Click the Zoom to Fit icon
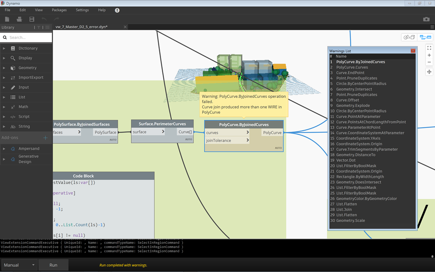 (x=429, y=48)
